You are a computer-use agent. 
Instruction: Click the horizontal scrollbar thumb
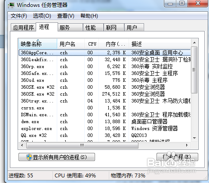click(x=82, y=145)
